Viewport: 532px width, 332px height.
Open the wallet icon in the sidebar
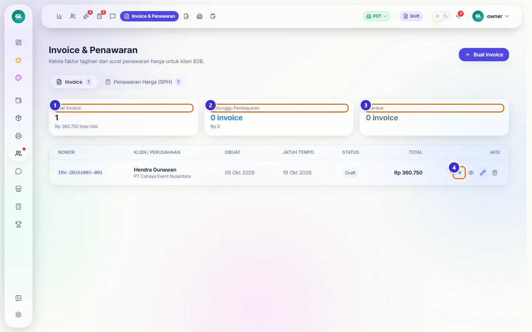click(18, 100)
